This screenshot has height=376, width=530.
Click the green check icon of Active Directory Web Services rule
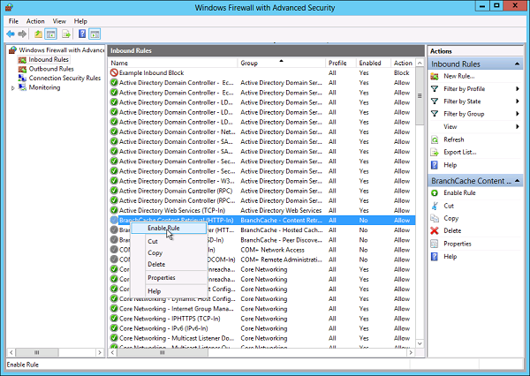click(x=114, y=210)
